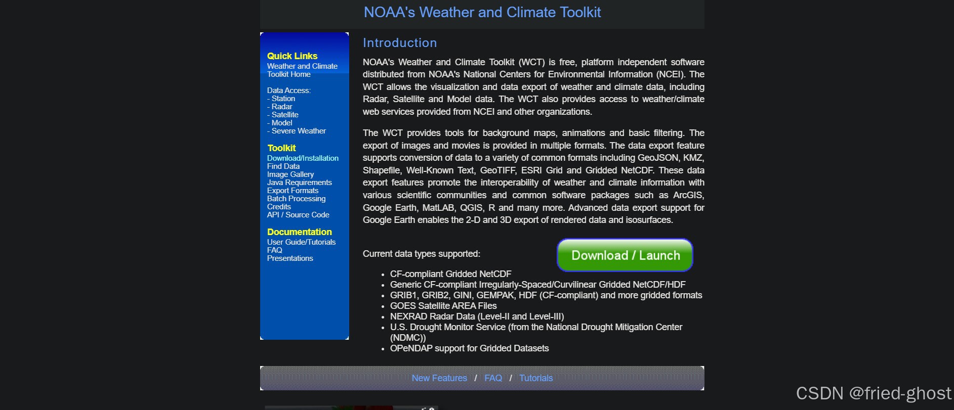Open the Radar data access link
This screenshot has height=410, width=954.
281,107
